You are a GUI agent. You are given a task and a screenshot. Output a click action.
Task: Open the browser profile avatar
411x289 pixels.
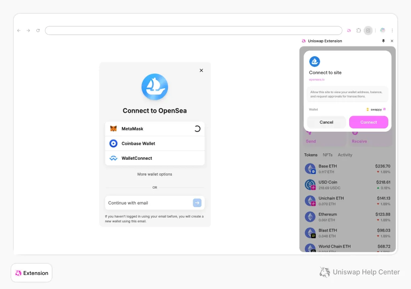(x=383, y=31)
